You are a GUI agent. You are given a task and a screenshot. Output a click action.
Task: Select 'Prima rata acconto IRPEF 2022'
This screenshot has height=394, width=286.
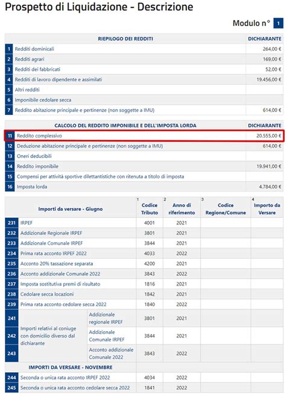pyautogui.click(x=53, y=253)
